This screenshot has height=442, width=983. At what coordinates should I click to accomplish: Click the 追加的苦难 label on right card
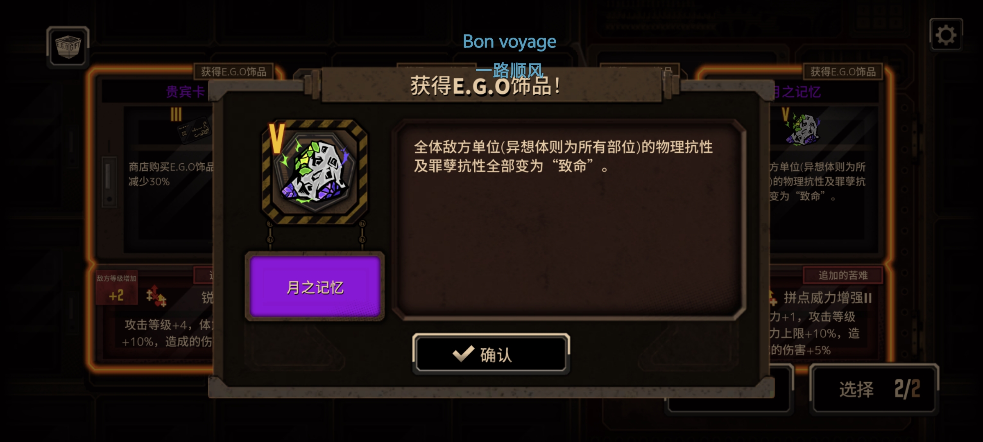pos(843,275)
